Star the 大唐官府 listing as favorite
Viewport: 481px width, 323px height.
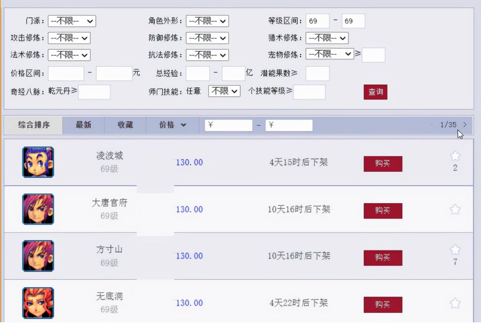coord(455,209)
